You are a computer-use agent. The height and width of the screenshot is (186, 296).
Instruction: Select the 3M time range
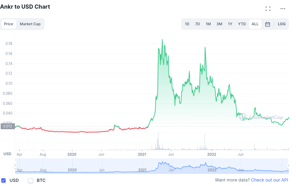219,24
